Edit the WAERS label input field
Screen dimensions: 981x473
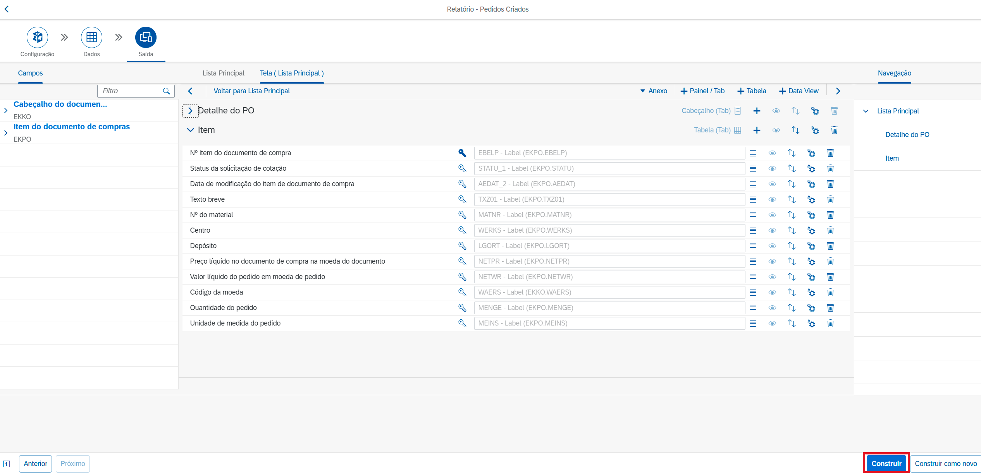609,292
